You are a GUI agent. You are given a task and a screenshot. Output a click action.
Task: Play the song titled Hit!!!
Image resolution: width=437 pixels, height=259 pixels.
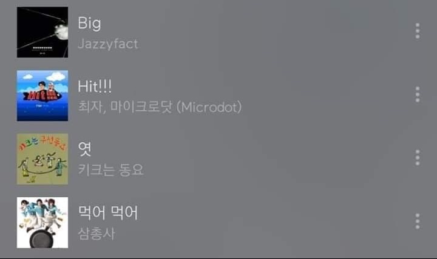pyautogui.click(x=95, y=86)
